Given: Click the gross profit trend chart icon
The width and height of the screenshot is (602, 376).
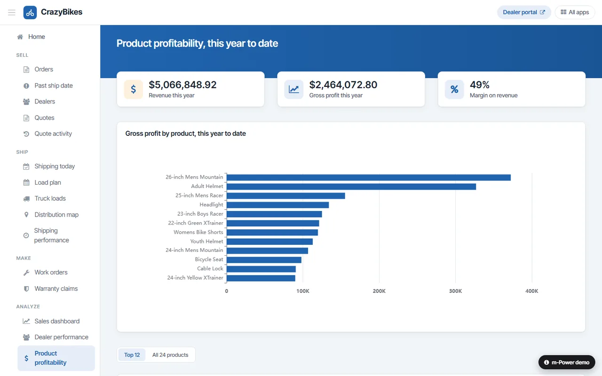Looking at the screenshot, I should [x=294, y=89].
